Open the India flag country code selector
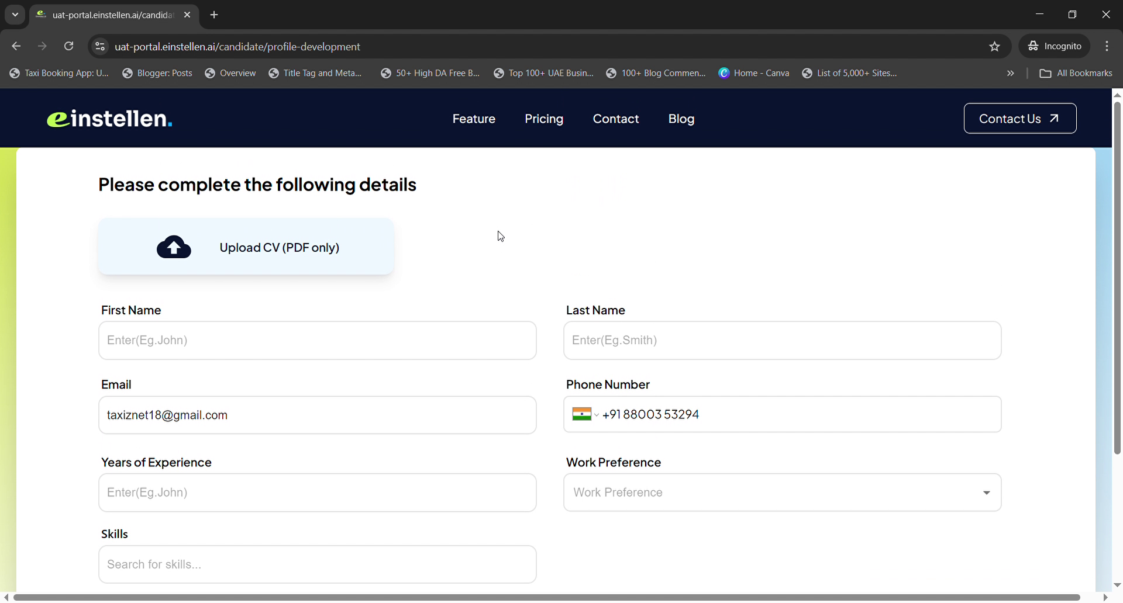The height and width of the screenshot is (603, 1123). tap(585, 414)
